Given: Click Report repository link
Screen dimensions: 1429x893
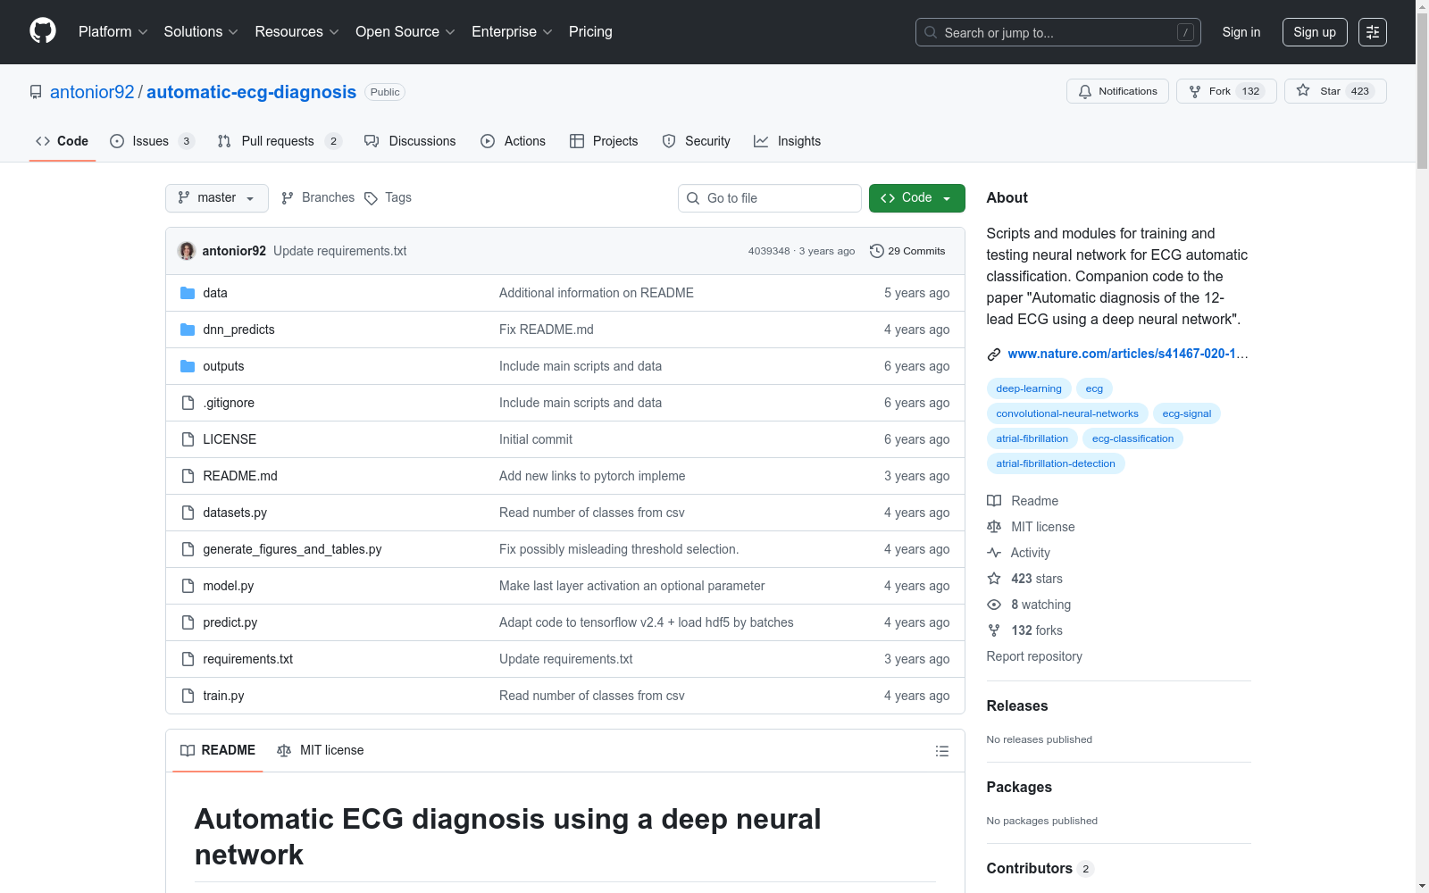Looking at the screenshot, I should click(1034, 656).
